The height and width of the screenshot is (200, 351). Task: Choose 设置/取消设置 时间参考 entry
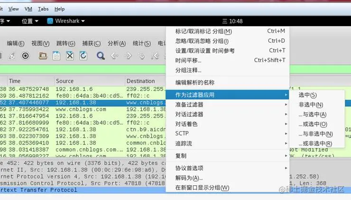coord(228,51)
